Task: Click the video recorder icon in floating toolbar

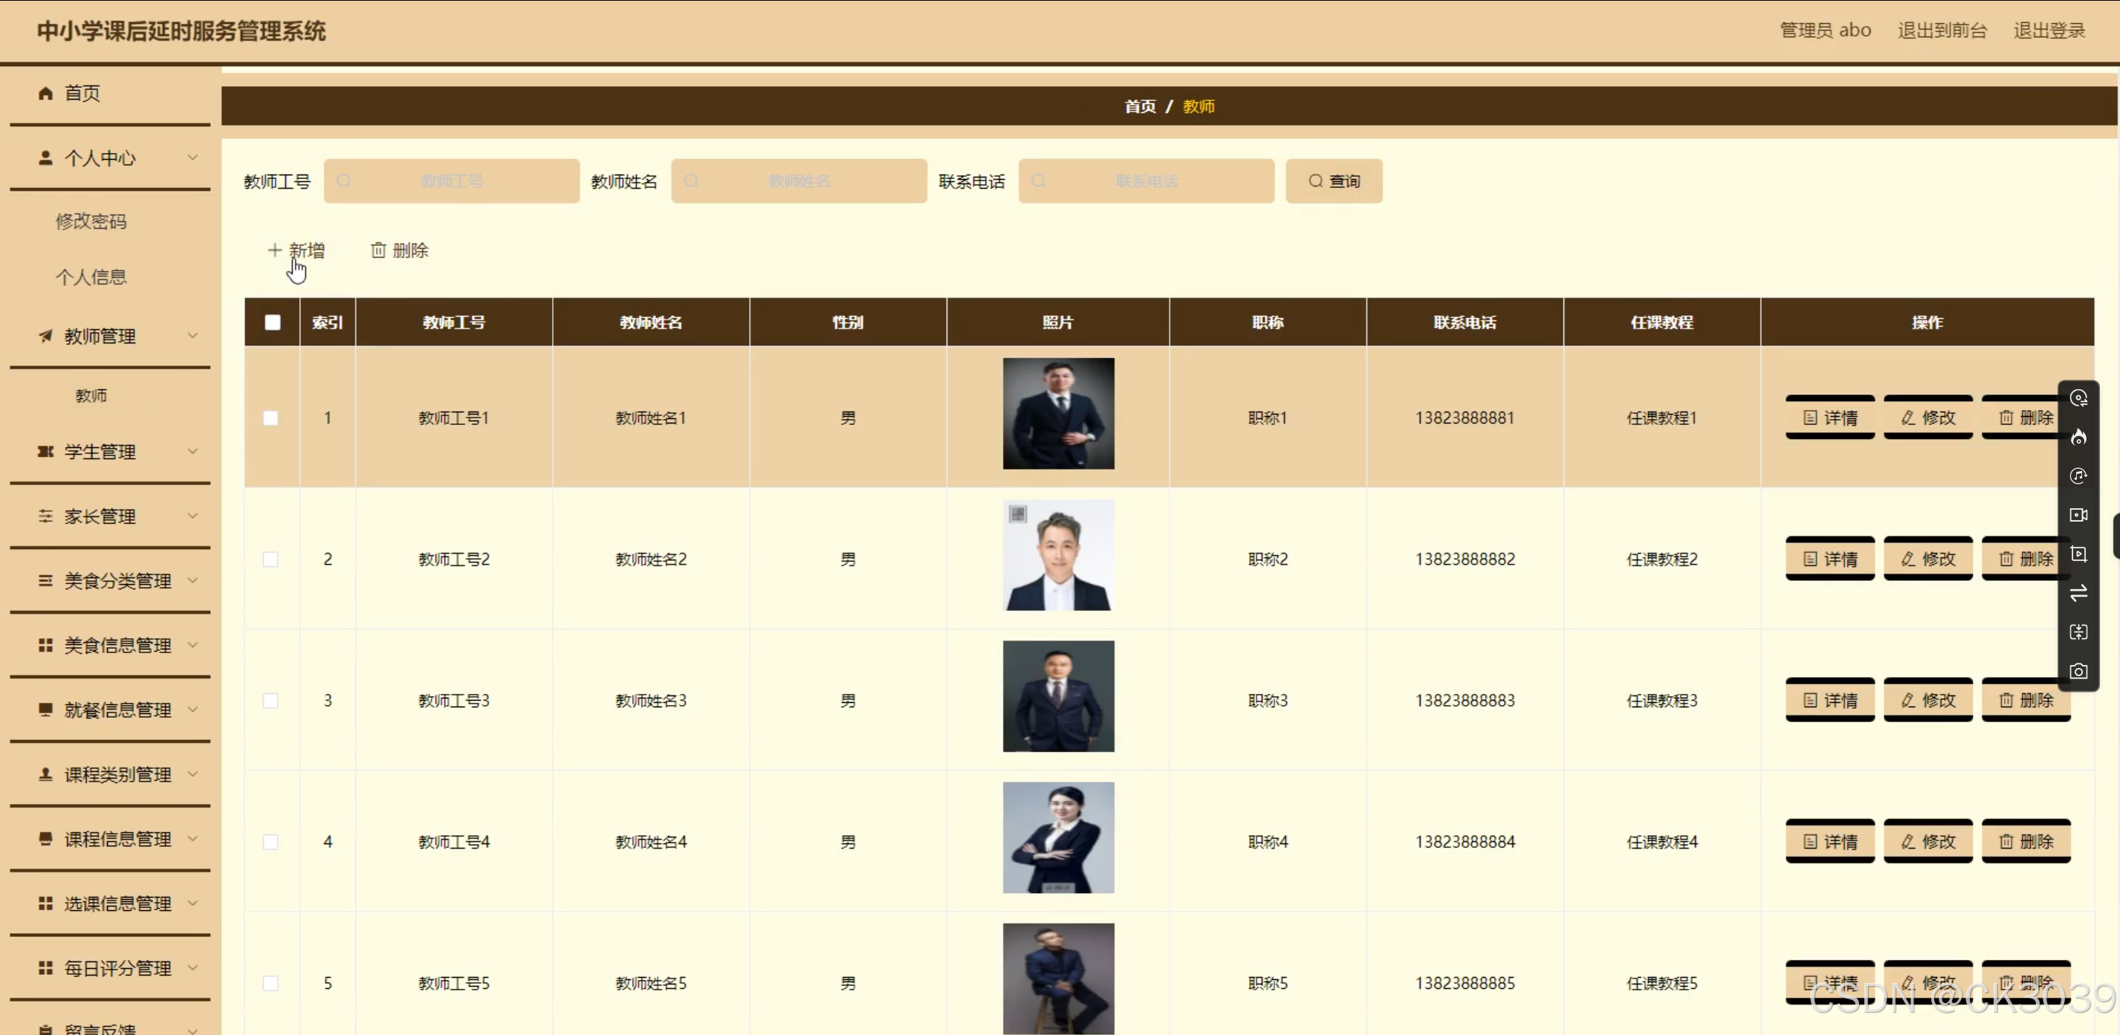Action: pos(2078,515)
